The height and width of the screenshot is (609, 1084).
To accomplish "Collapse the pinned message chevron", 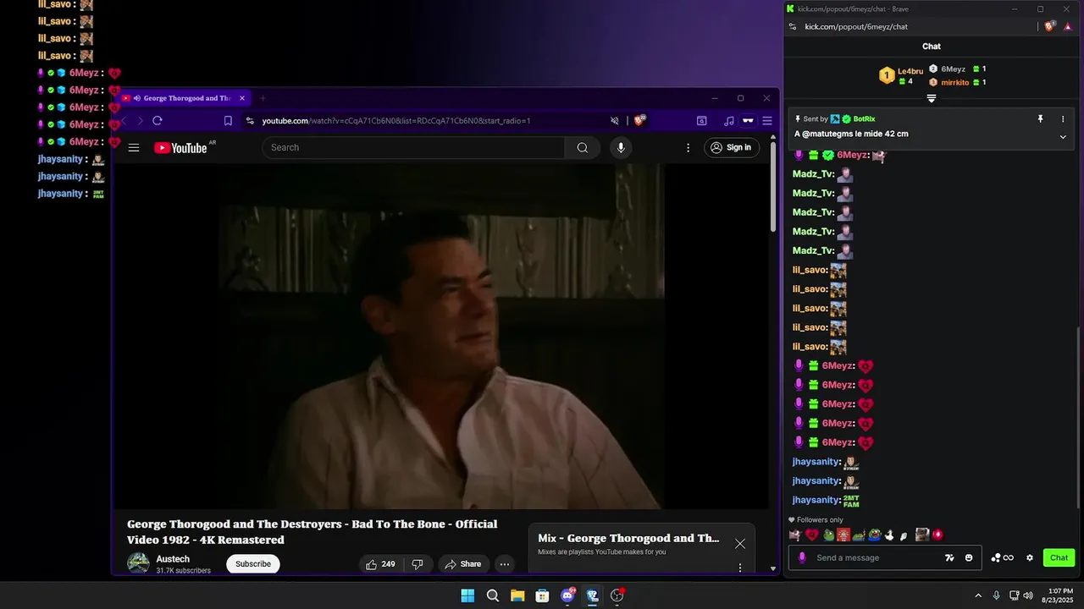I will click(x=1064, y=136).
